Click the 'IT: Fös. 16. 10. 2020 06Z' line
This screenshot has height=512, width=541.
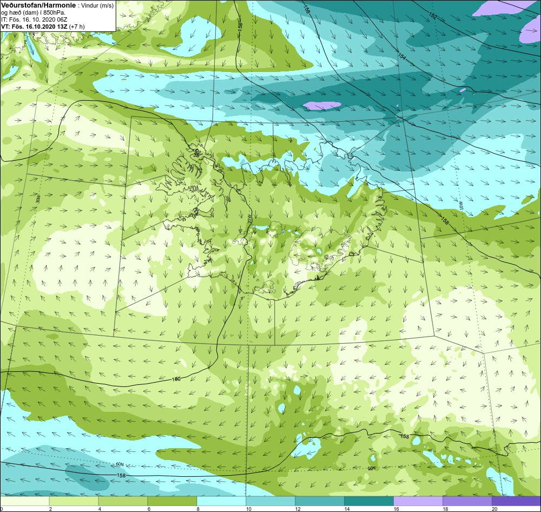pos(34,19)
